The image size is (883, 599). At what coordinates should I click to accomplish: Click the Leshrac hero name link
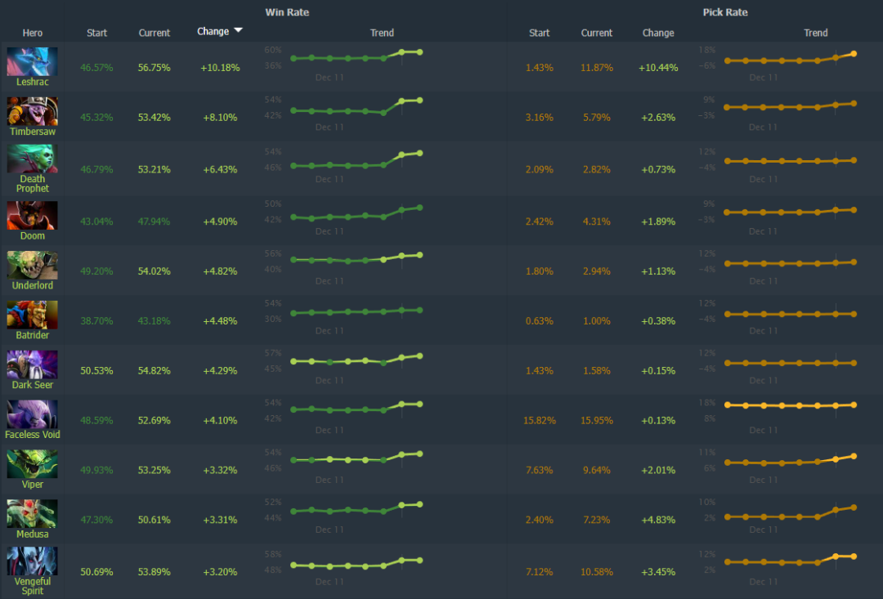[32, 82]
